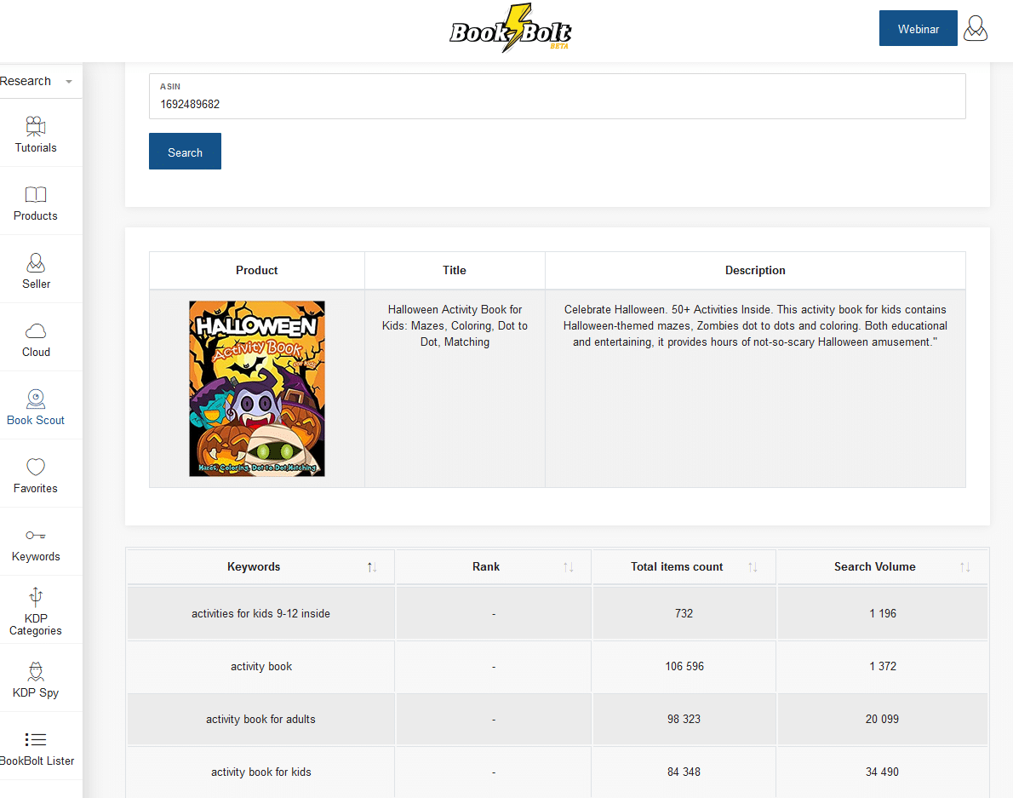
Task: Click the total items value 84 348
Action: 684,772
